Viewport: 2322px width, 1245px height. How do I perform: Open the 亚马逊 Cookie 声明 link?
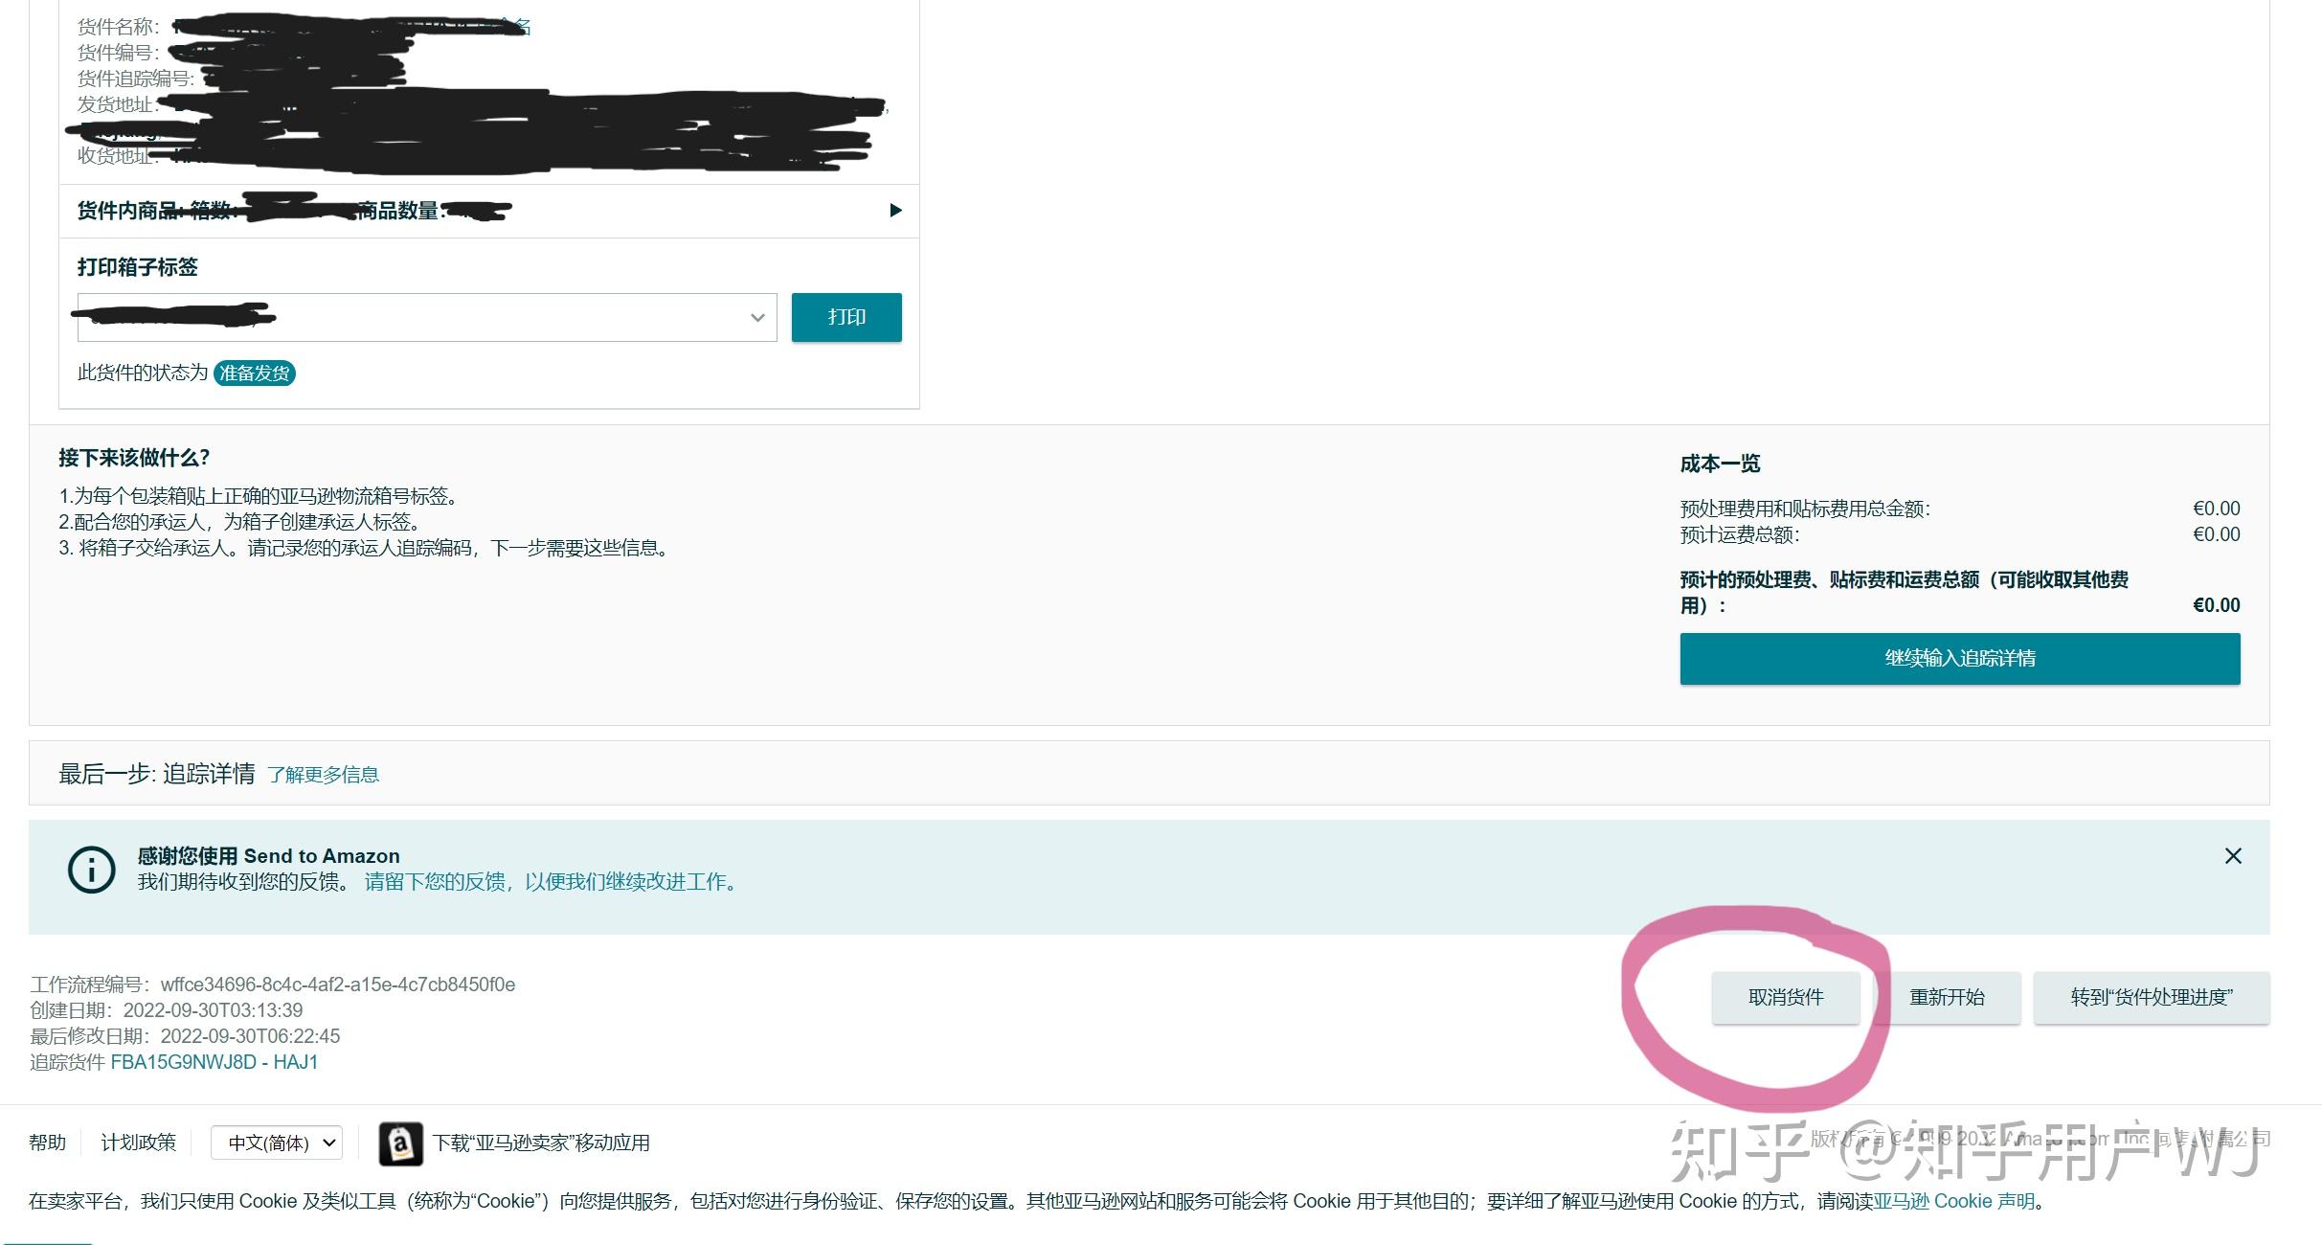(1954, 1201)
